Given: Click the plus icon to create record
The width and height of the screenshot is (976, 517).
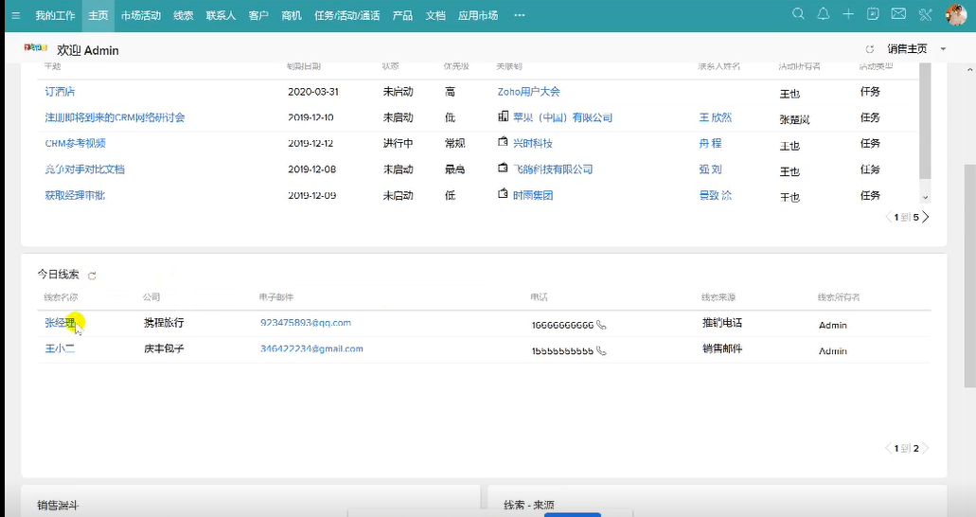Looking at the screenshot, I should (848, 14).
